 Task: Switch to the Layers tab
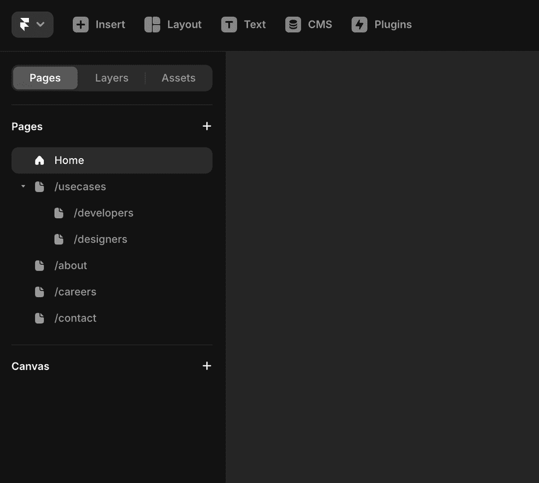click(x=112, y=78)
